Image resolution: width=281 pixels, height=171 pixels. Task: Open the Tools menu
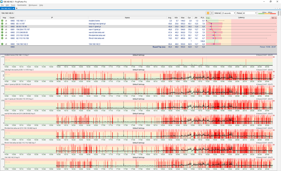tap(13, 5)
